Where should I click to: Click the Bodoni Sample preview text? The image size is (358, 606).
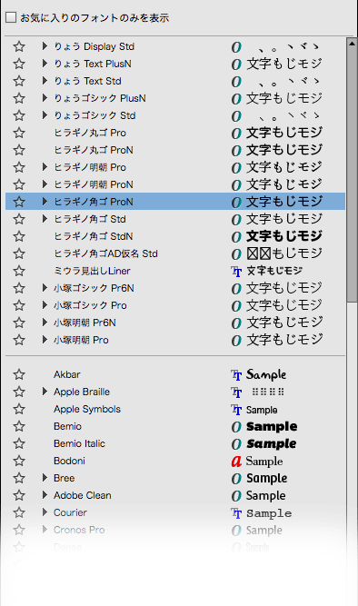[x=264, y=461]
